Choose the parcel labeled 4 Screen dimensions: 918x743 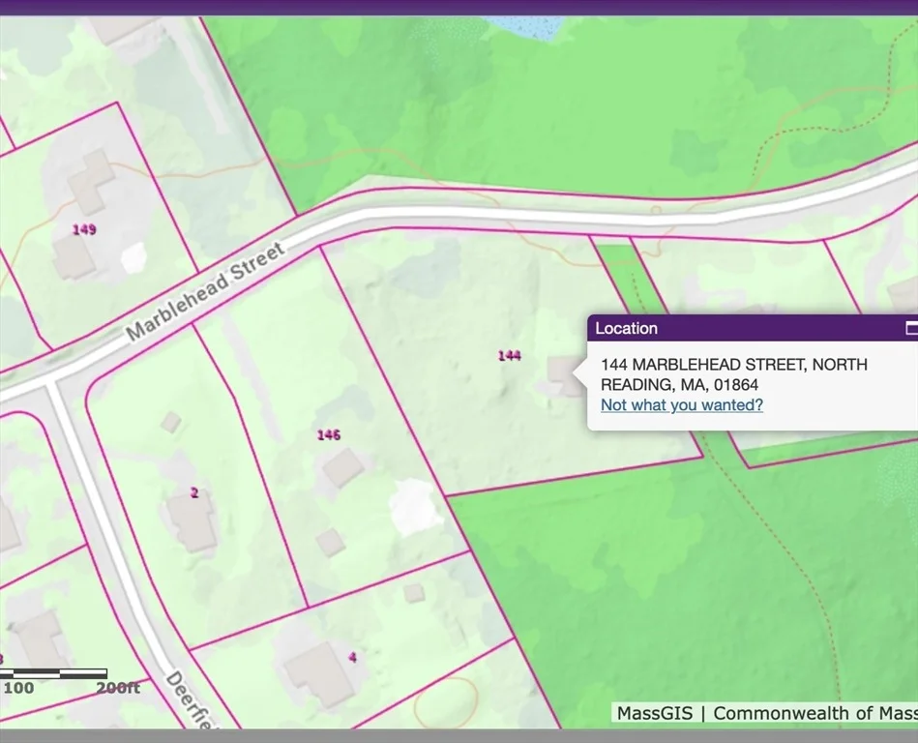pyautogui.click(x=352, y=657)
